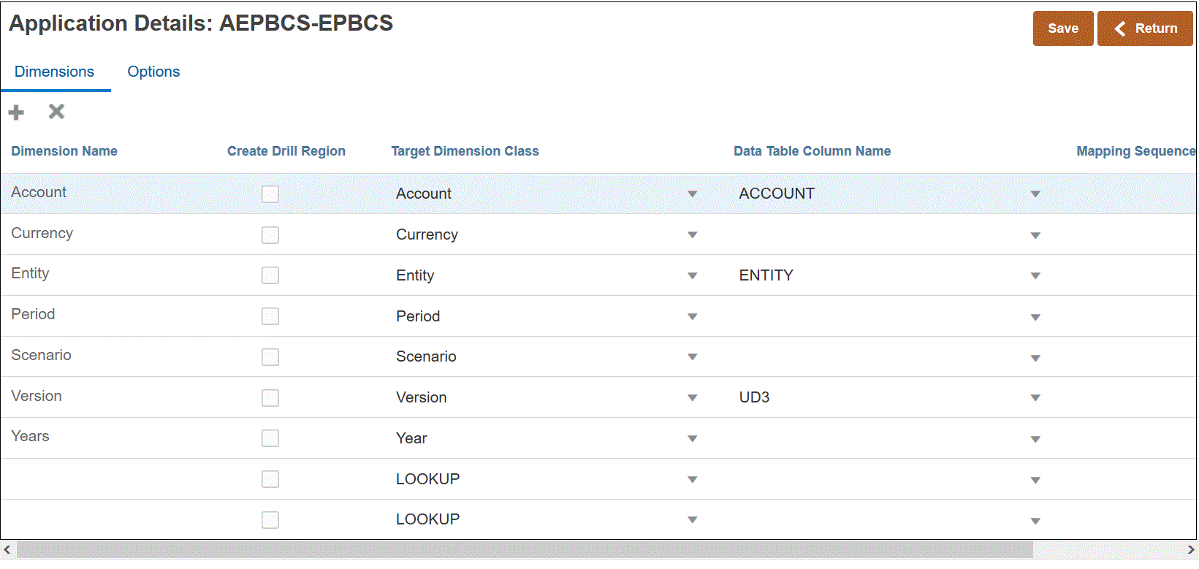Image resolution: width=1199 pixels, height=569 pixels.
Task: Click right arrow of horizontal scrollbar
Action: 1191,550
